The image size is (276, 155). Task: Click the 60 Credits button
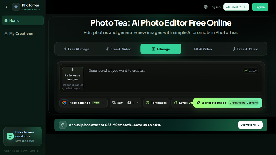click(x=236, y=7)
